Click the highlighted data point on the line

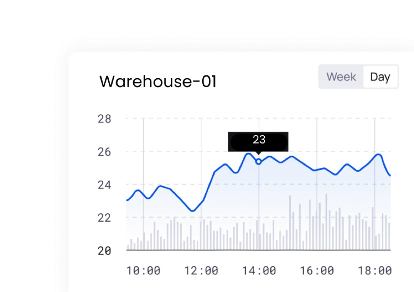pos(258,162)
